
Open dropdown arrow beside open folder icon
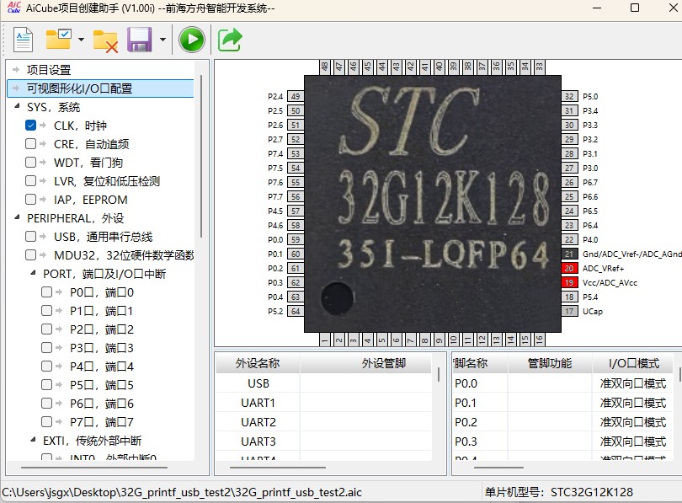81,40
